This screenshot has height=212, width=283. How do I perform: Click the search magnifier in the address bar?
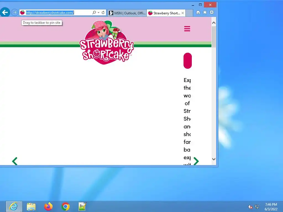pyautogui.click(x=94, y=12)
